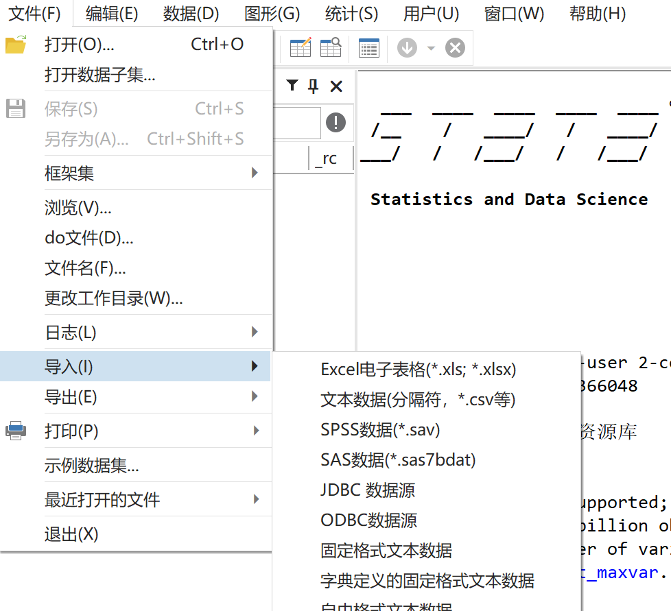This screenshot has width=671, height=611.
Task: Select 文件名(F)... menu entry
Action: (x=136, y=268)
